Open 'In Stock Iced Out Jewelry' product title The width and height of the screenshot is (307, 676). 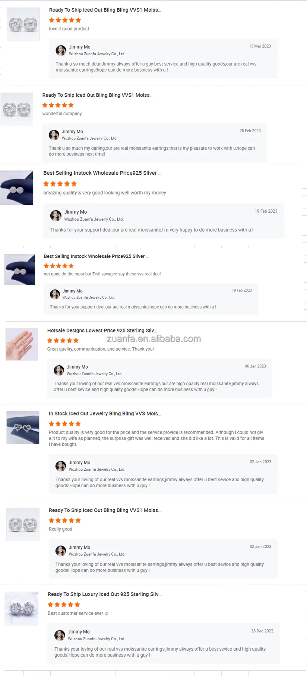coord(105,414)
